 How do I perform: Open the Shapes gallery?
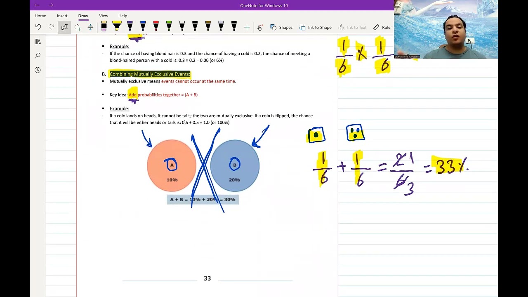281,27
